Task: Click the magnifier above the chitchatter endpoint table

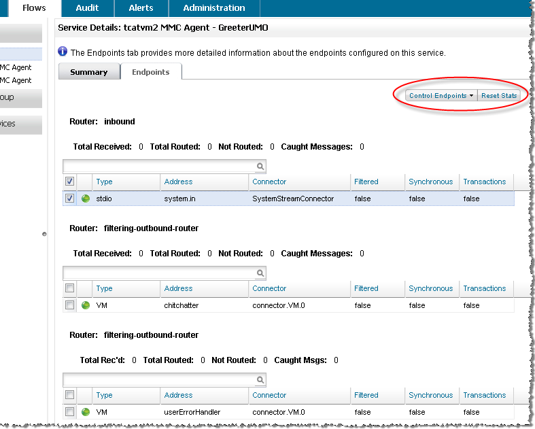Action: click(260, 273)
